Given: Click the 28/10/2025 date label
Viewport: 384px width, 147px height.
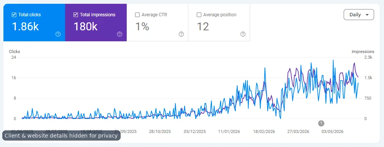Looking at the screenshot, I should pyautogui.click(x=160, y=131).
